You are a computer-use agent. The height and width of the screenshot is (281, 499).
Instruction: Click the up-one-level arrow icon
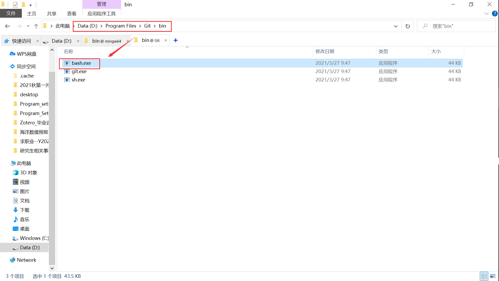[36, 26]
